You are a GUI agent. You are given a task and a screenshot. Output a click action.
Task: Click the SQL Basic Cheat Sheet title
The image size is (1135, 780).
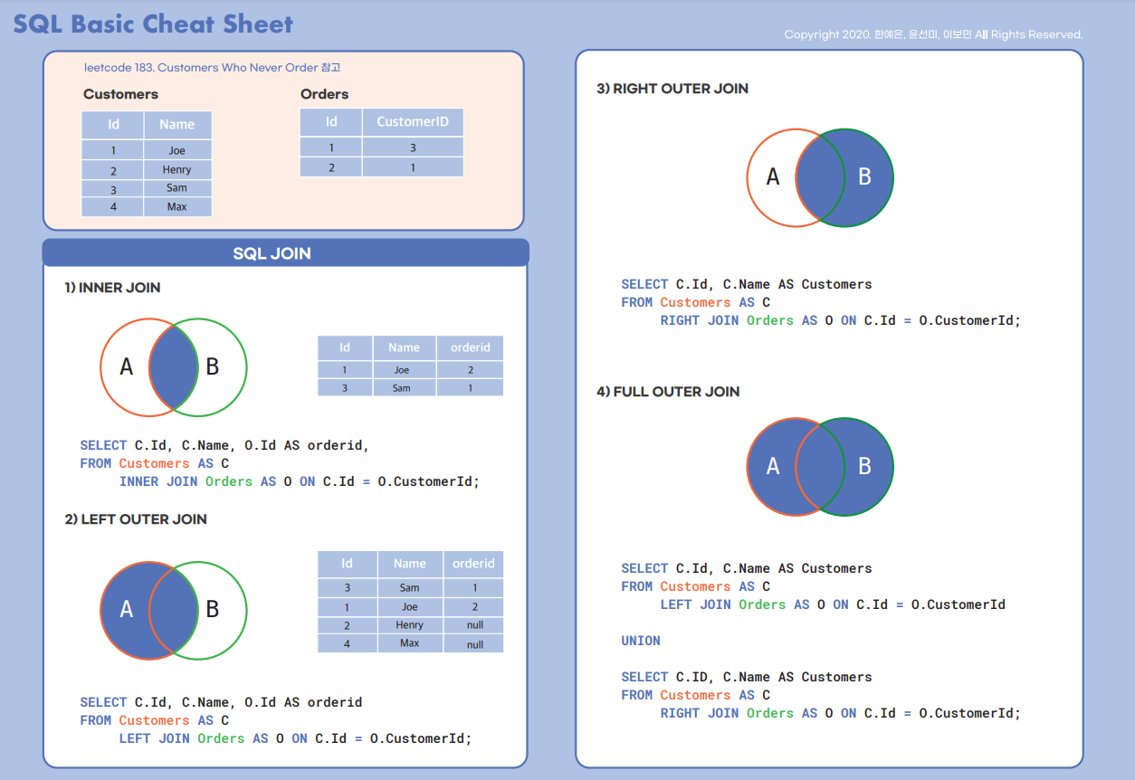point(150,24)
